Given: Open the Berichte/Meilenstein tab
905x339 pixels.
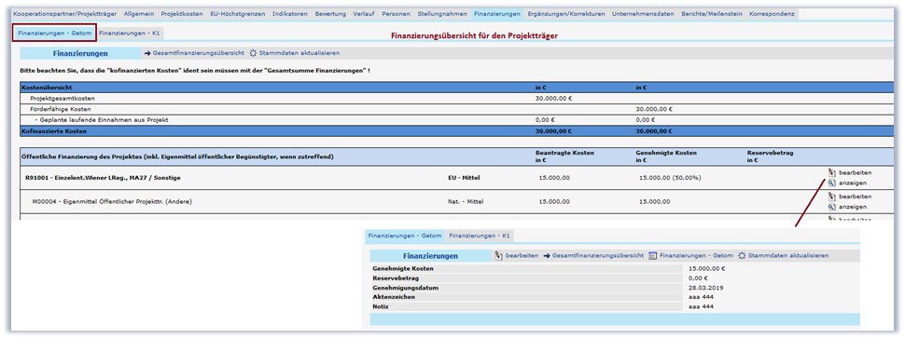Looking at the screenshot, I should (712, 13).
